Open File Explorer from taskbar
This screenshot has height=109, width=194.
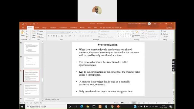[x=88, y=107]
